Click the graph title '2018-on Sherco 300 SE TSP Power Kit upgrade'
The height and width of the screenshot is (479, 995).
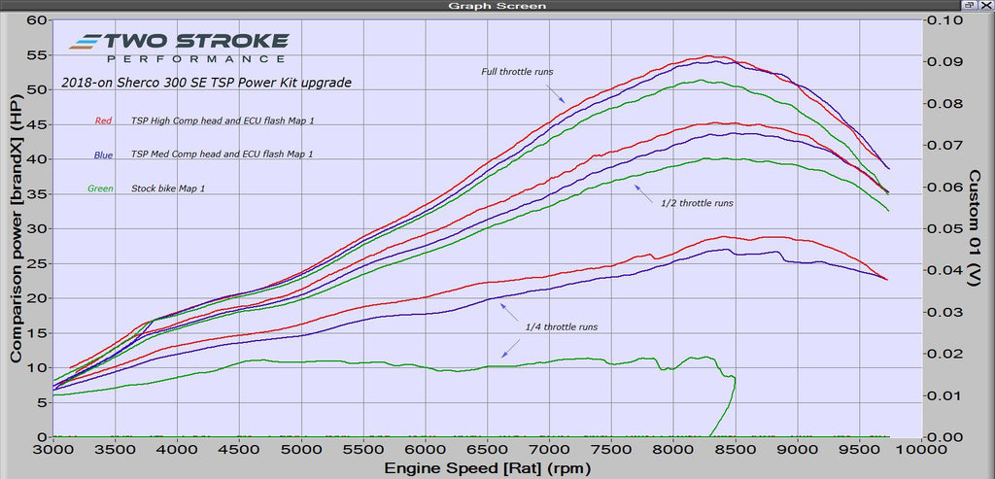(x=206, y=83)
